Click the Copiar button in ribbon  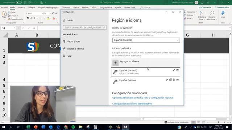pos(12,16)
